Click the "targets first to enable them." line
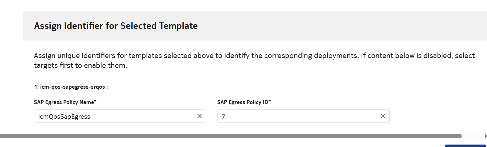The image size is (487, 147). point(80,65)
